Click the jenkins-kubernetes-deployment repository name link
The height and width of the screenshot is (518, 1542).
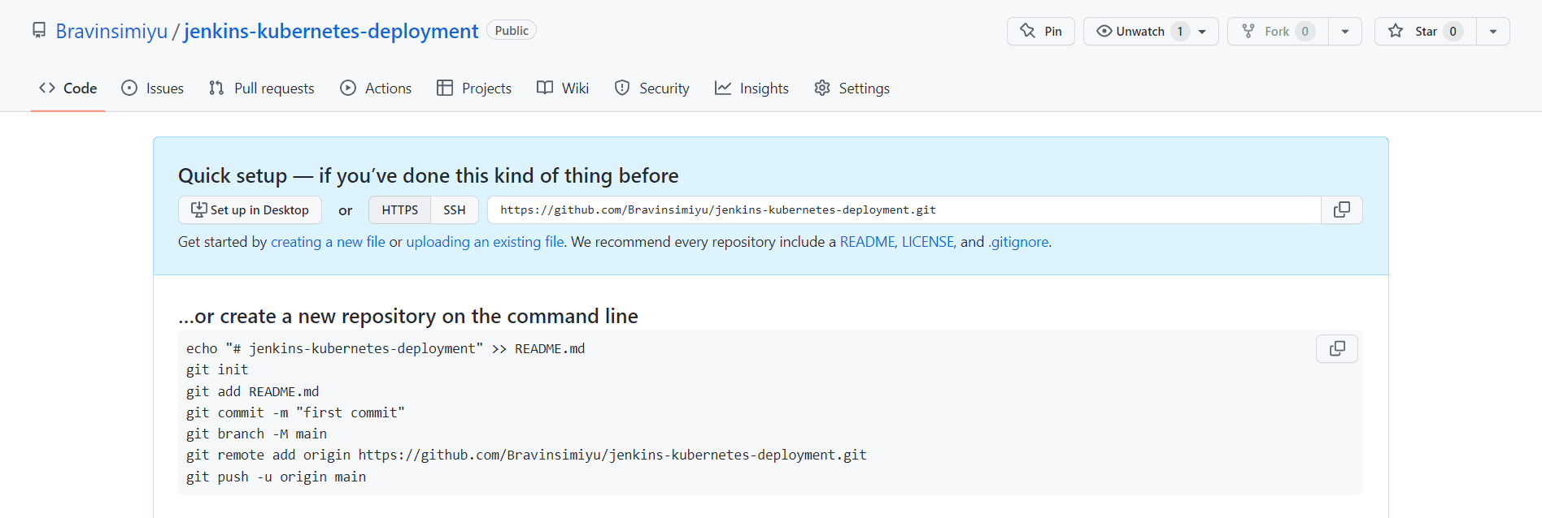(x=331, y=31)
